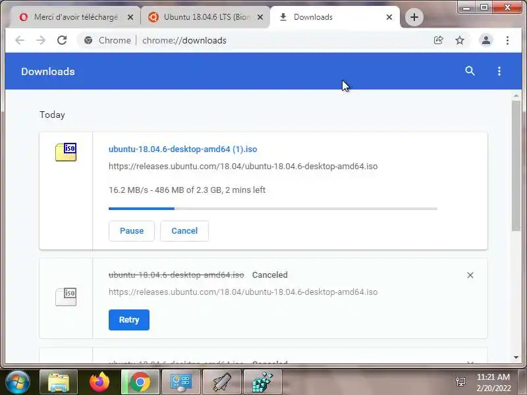Viewport: 527px width, 395px height.
Task: Click the page vertical scrollbar thumb
Action: point(516,166)
